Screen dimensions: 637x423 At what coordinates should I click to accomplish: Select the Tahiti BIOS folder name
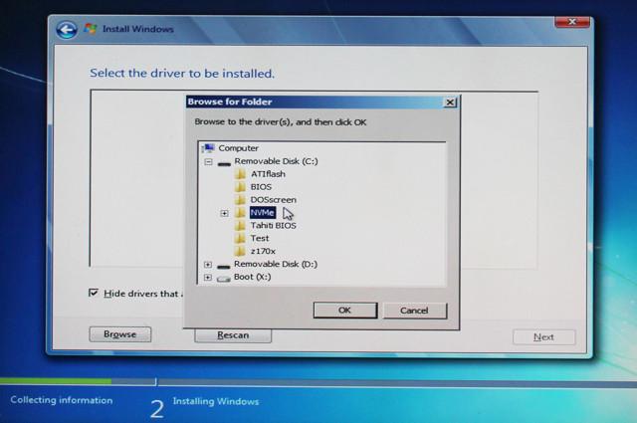tap(274, 226)
